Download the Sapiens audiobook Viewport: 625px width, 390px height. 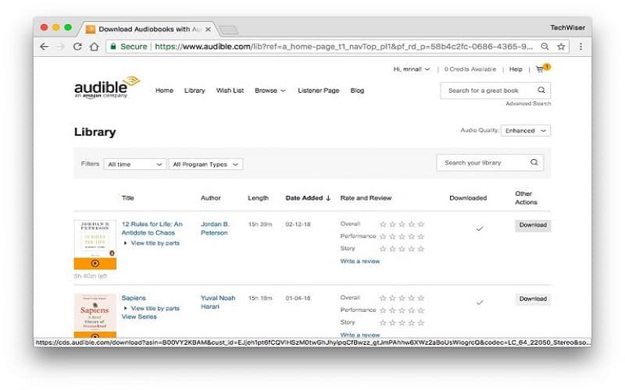(x=533, y=299)
